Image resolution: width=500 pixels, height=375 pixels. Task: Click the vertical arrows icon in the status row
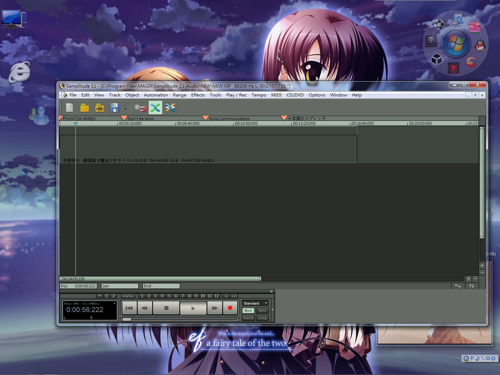click(x=472, y=286)
